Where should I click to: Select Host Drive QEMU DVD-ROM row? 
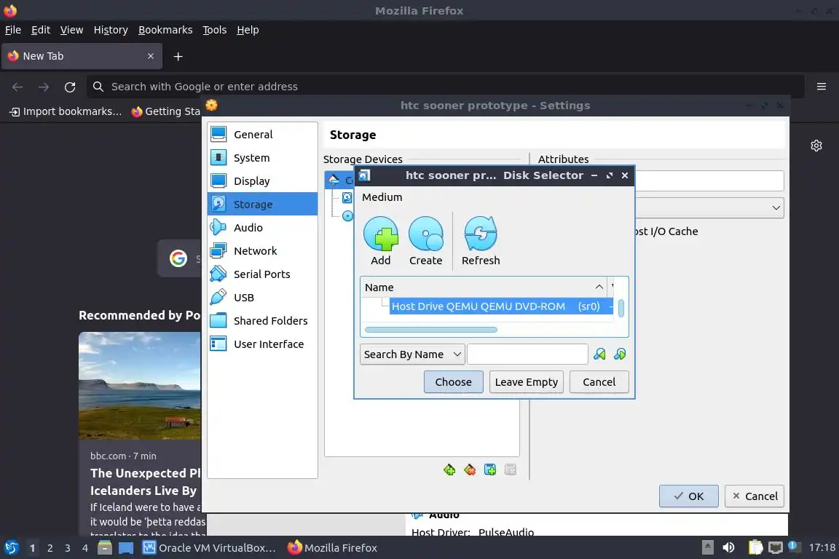501,306
